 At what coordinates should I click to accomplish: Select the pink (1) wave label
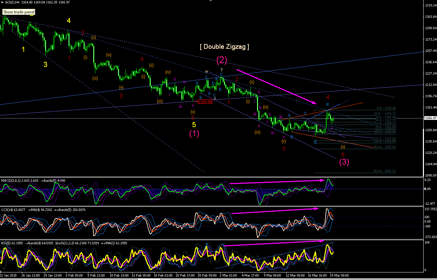click(x=194, y=134)
